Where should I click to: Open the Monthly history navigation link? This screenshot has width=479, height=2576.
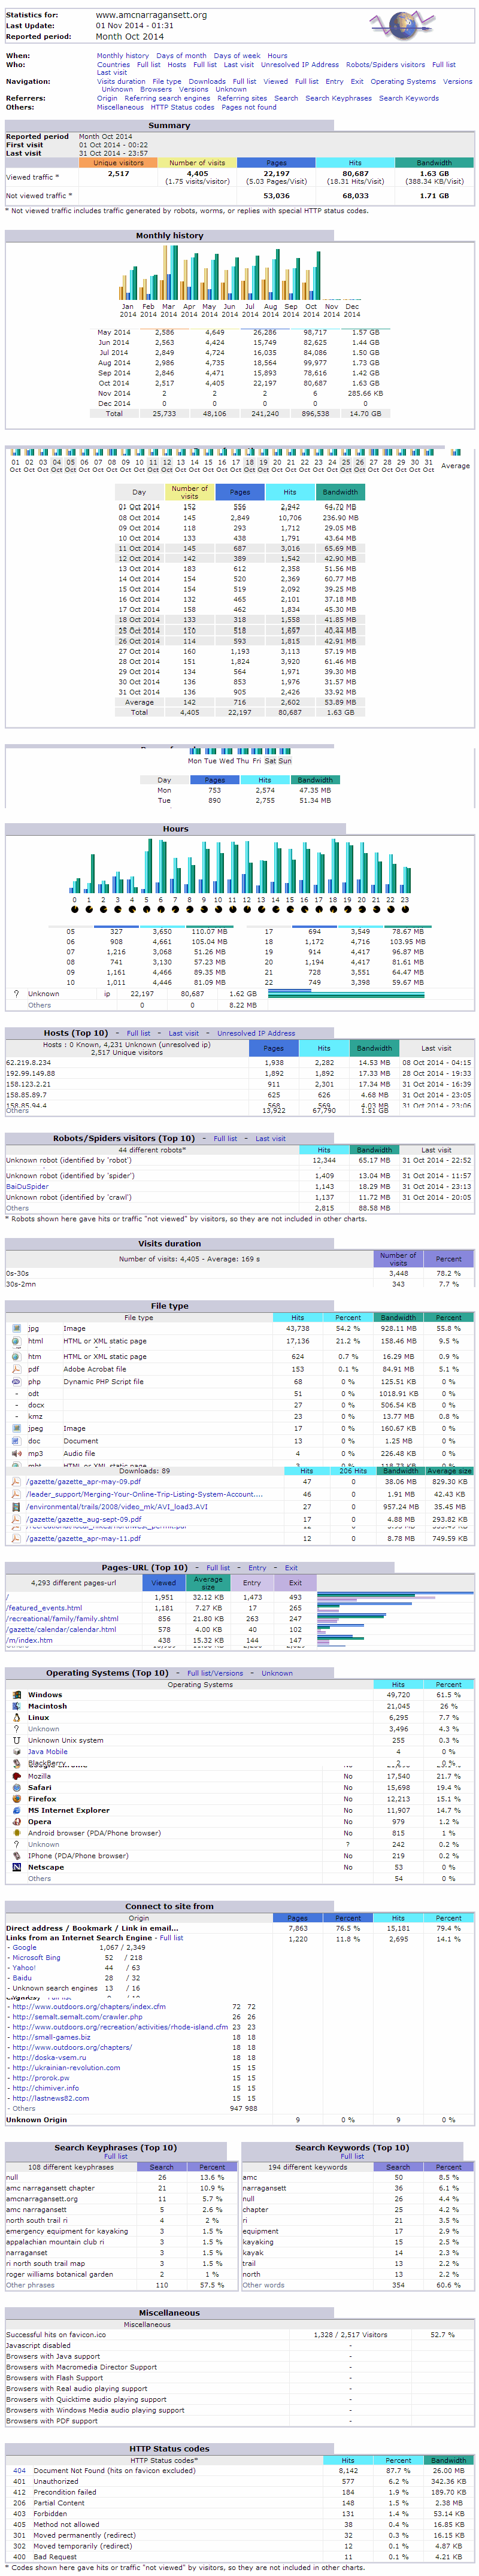coord(123,56)
